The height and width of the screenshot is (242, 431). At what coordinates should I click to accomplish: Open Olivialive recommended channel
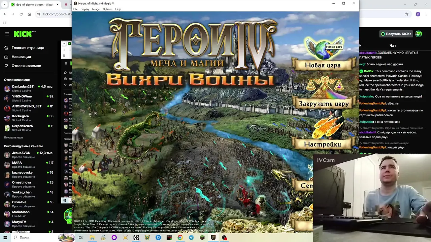click(x=29, y=204)
